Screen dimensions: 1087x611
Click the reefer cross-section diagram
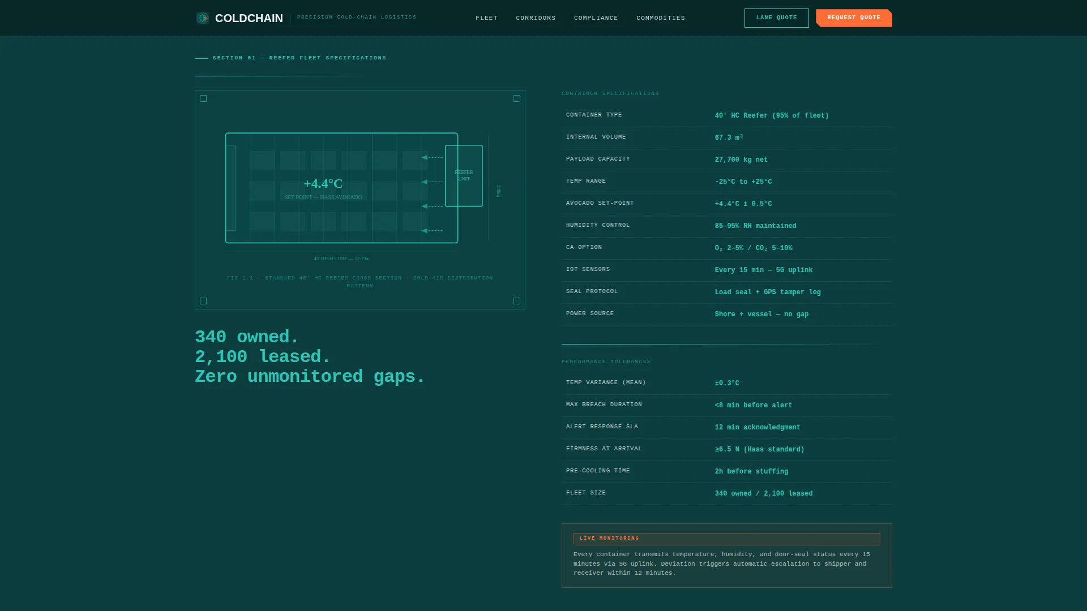pyautogui.click(x=360, y=200)
